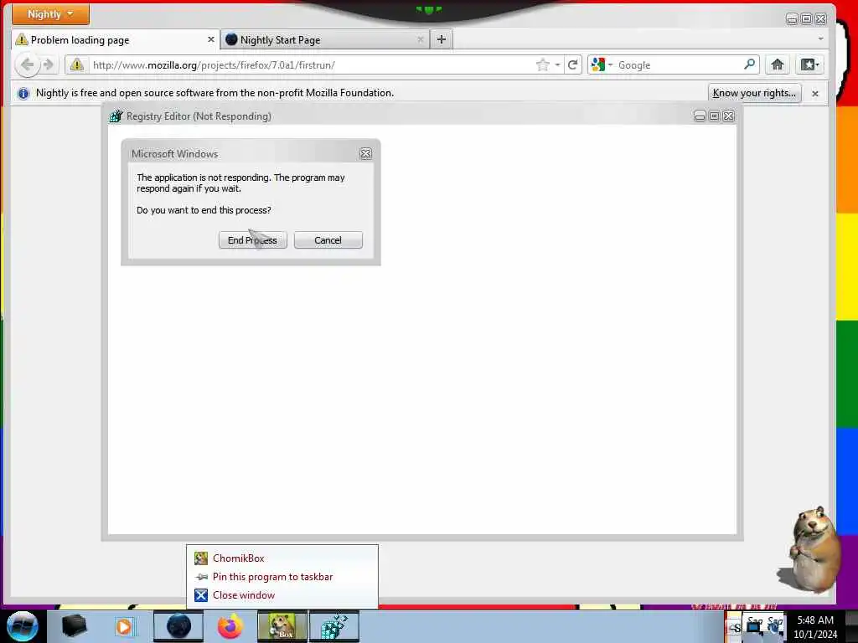The height and width of the screenshot is (643, 858).
Task: Maximize the Nightly browser window
Action: click(x=807, y=18)
